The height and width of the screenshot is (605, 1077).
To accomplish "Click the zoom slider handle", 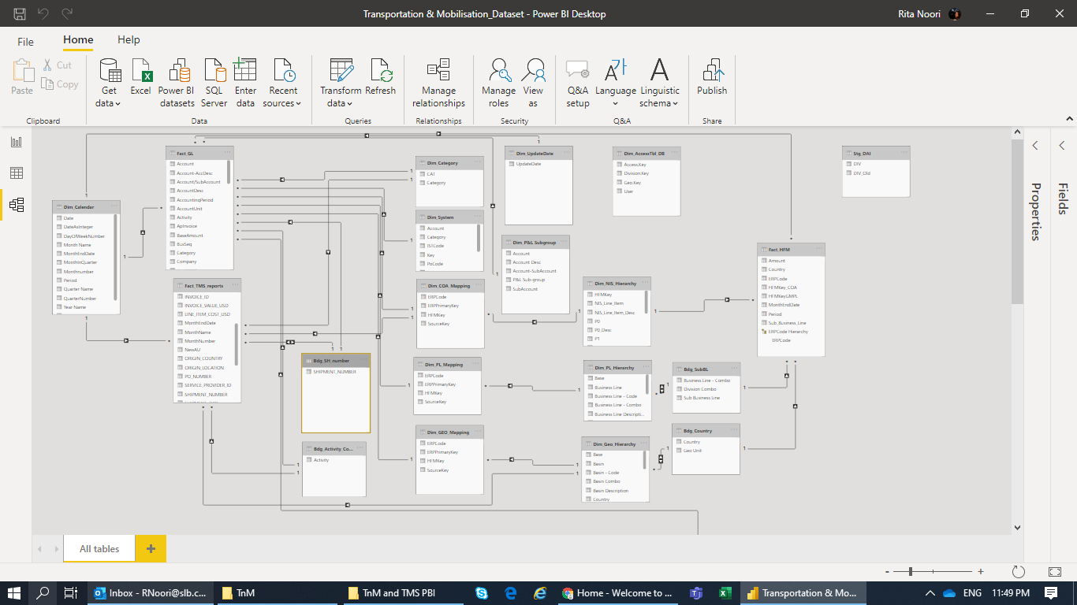I will [911, 571].
